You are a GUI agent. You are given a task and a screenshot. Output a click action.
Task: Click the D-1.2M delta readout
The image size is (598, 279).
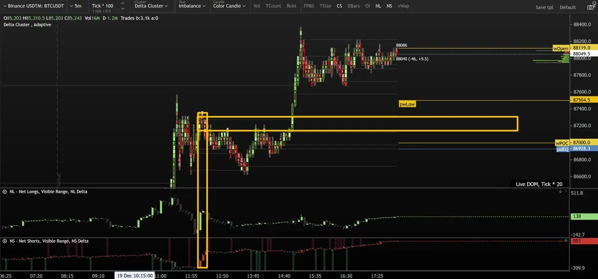(x=109, y=18)
